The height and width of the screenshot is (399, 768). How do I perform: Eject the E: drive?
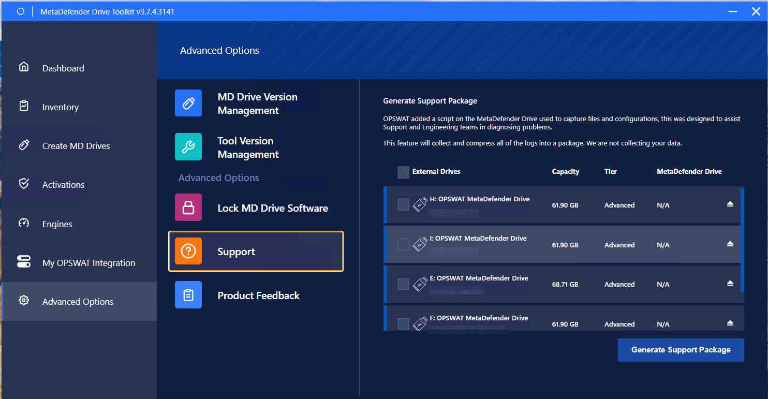(730, 284)
